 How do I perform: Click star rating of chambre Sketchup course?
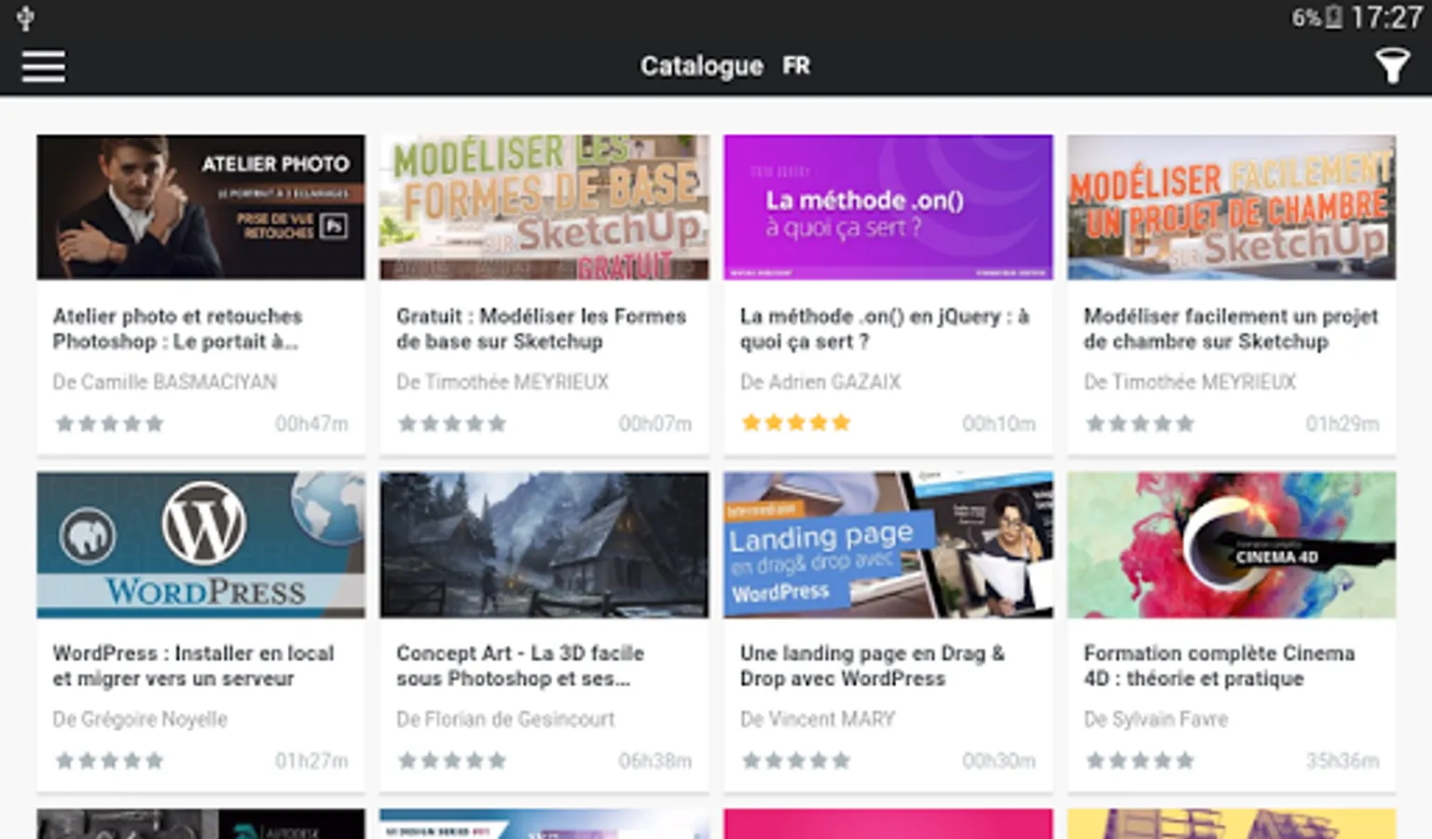(1140, 424)
